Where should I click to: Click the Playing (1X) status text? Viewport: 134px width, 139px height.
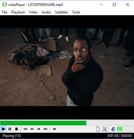12,136
